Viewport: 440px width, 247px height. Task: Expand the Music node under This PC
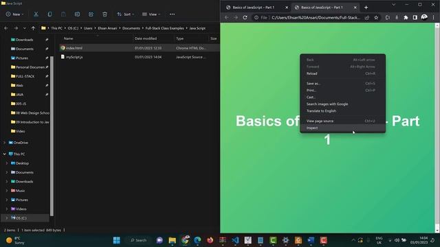click(x=7, y=191)
